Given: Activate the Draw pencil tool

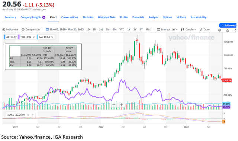Looking at the screenshot, I should pos(205,29).
